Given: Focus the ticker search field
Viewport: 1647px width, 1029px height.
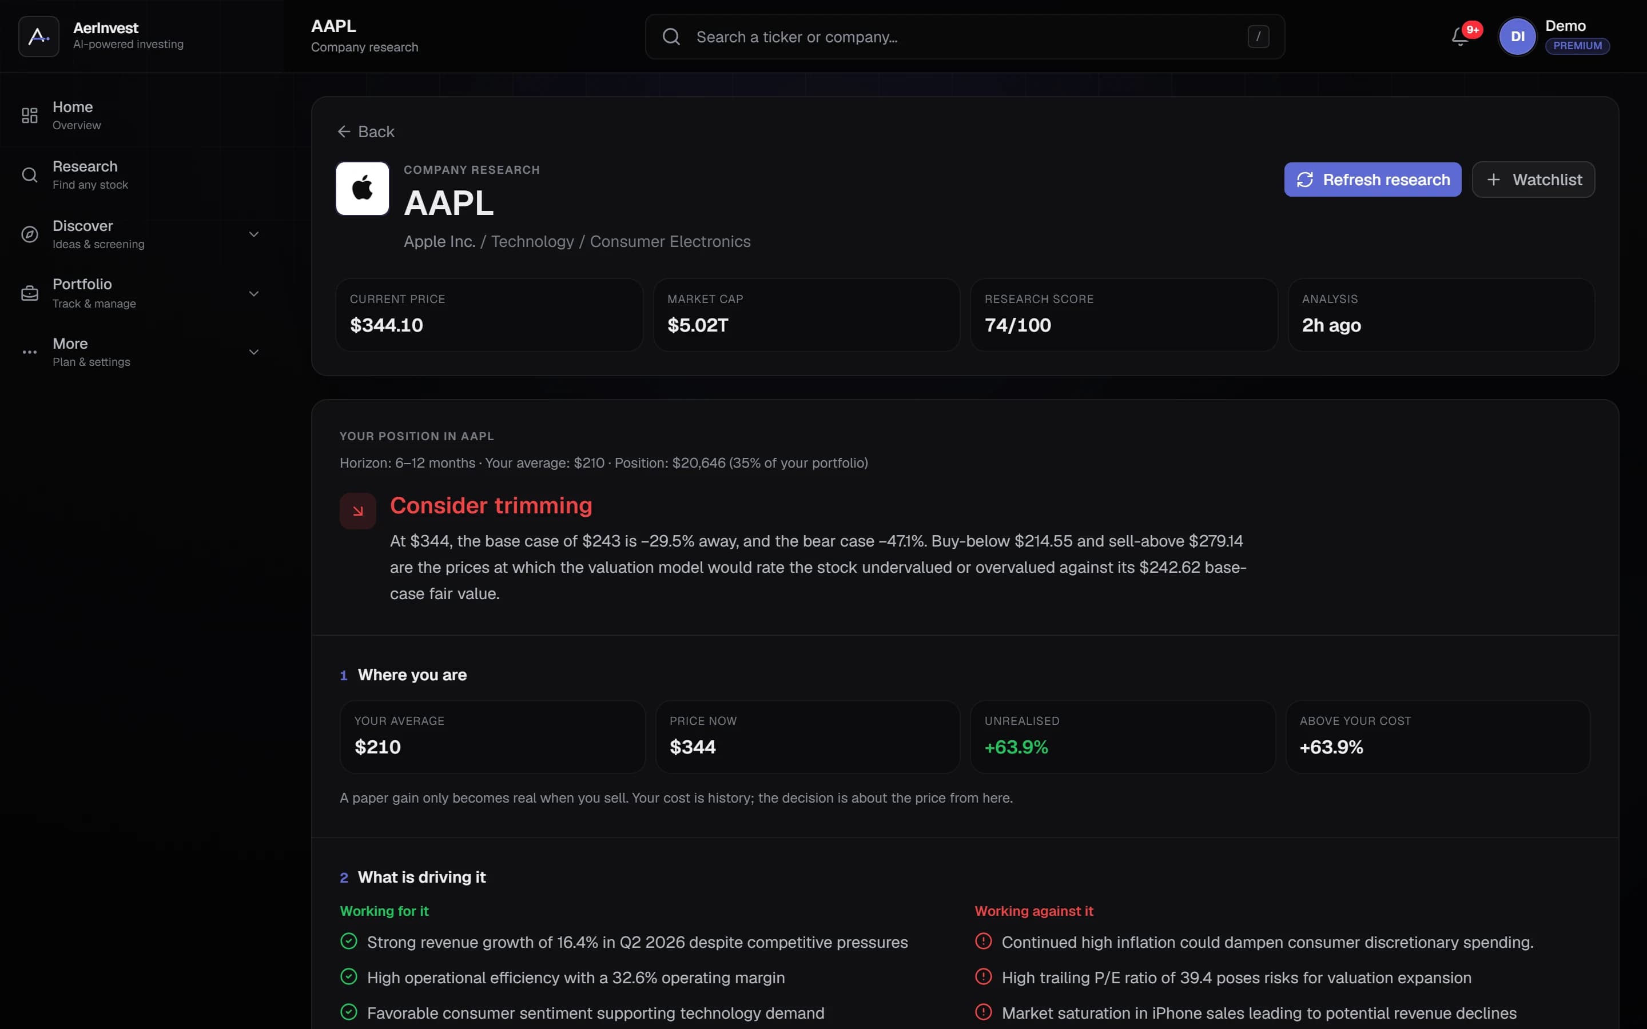Looking at the screenshot, I should 964,37.
